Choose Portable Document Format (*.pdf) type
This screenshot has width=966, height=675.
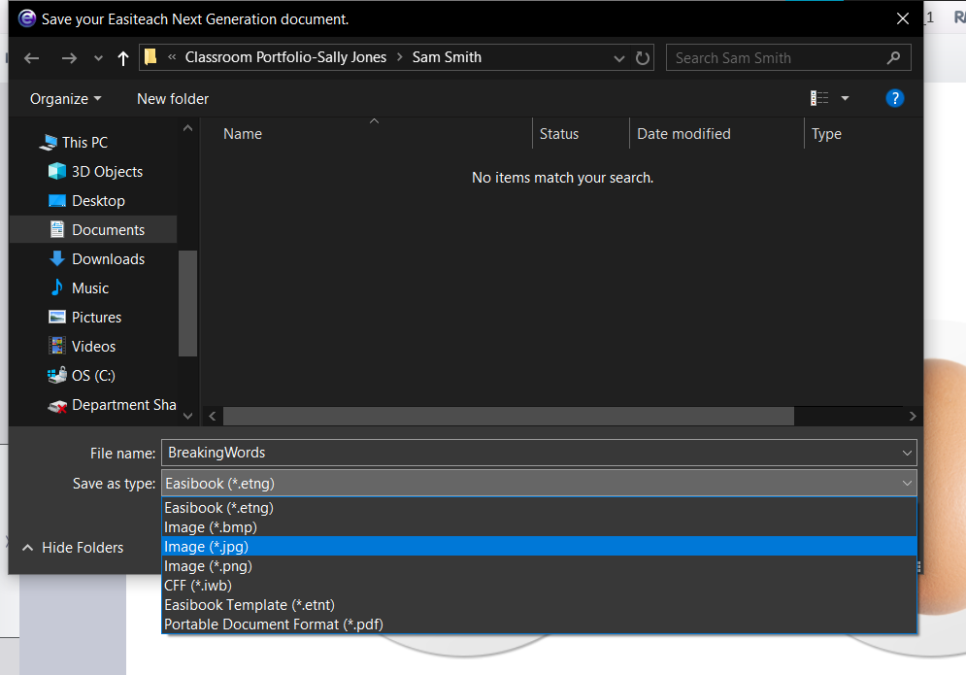[x=539, y=624]
